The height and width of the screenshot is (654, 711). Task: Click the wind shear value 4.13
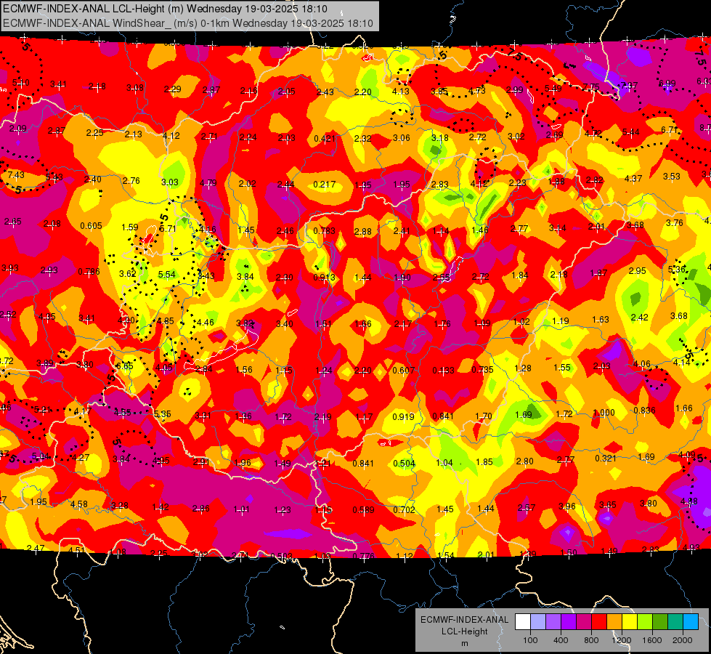pos(400,91)
